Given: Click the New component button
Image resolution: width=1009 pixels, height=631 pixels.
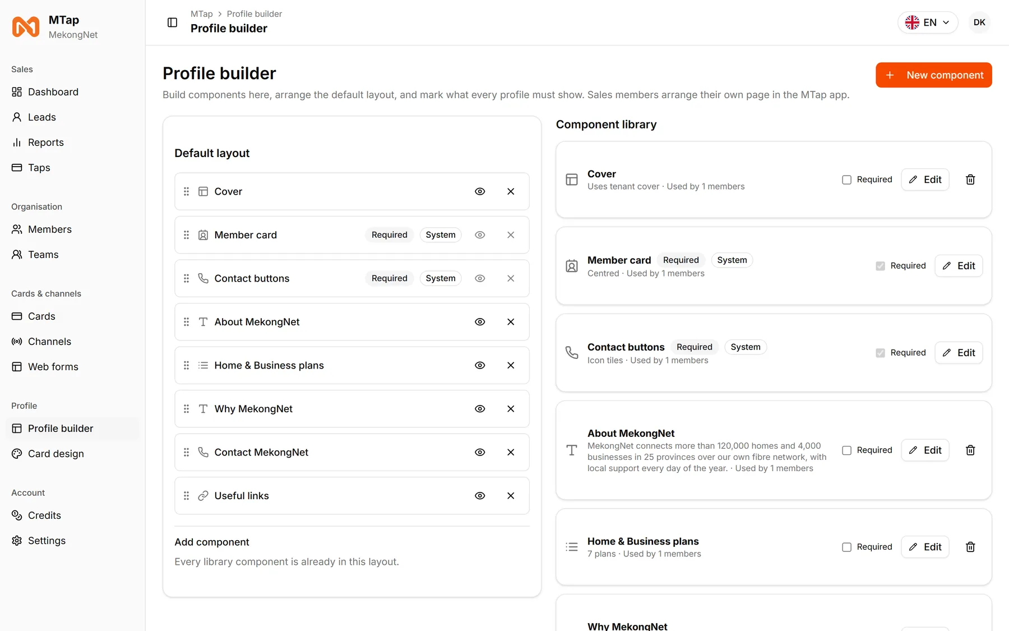Looking at the screenshot, I should pos(934,75).
